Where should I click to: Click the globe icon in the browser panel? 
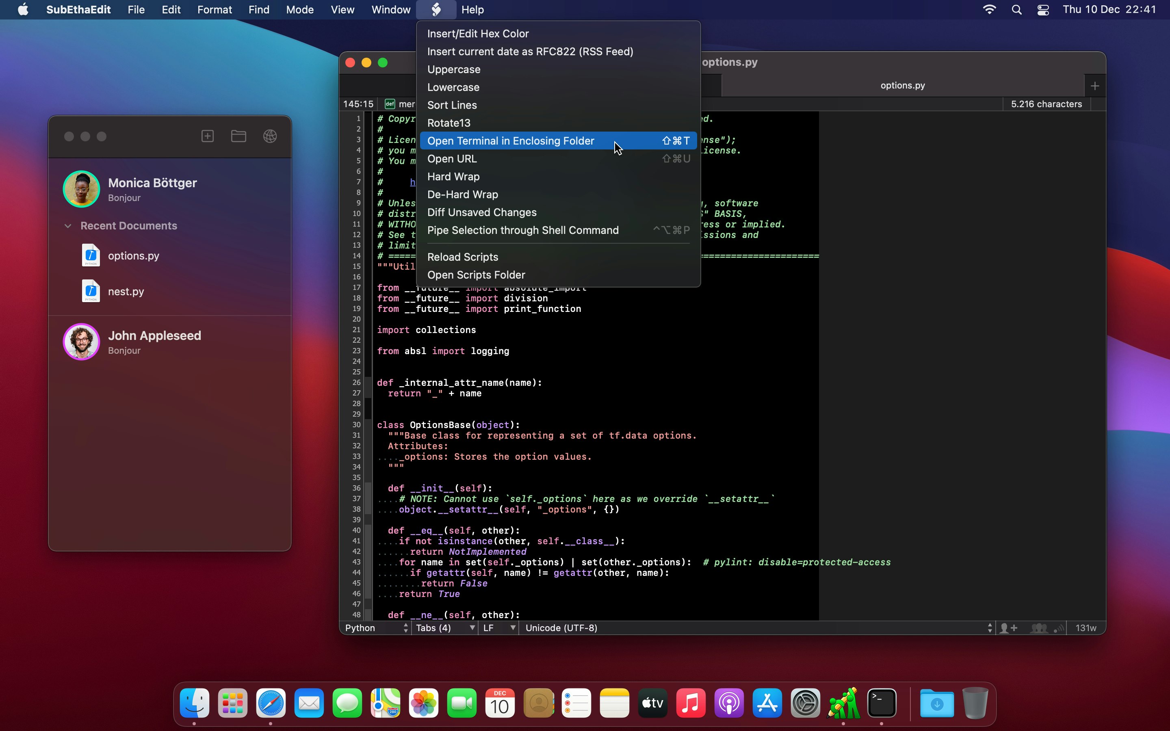pyautogui.click(x=270, y=136)
